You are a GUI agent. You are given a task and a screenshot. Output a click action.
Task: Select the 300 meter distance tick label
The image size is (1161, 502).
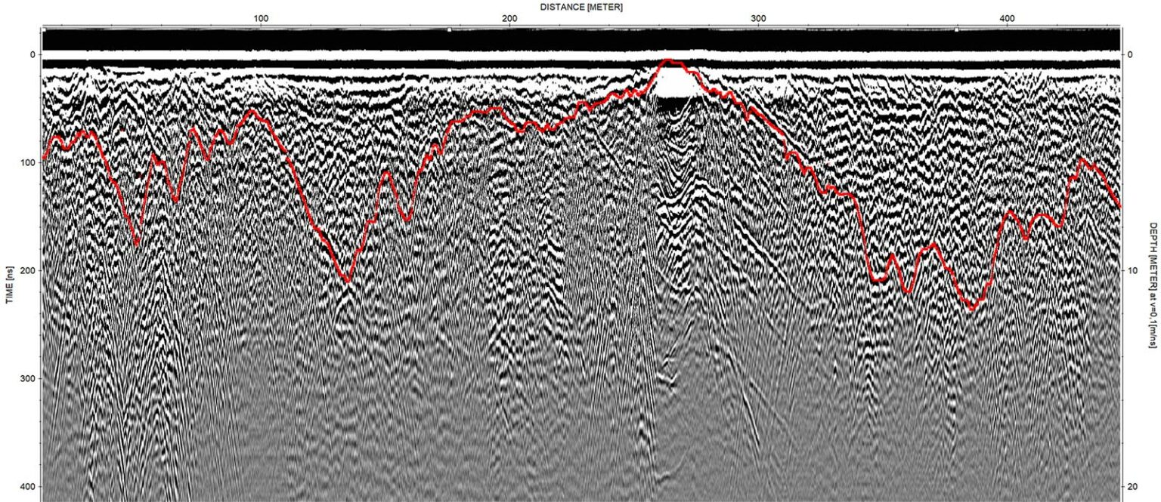pyautogui.click(x=758, y=18)
